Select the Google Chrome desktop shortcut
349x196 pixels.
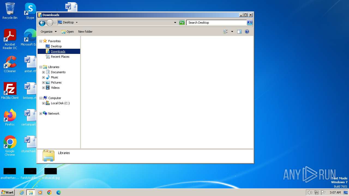10,146
